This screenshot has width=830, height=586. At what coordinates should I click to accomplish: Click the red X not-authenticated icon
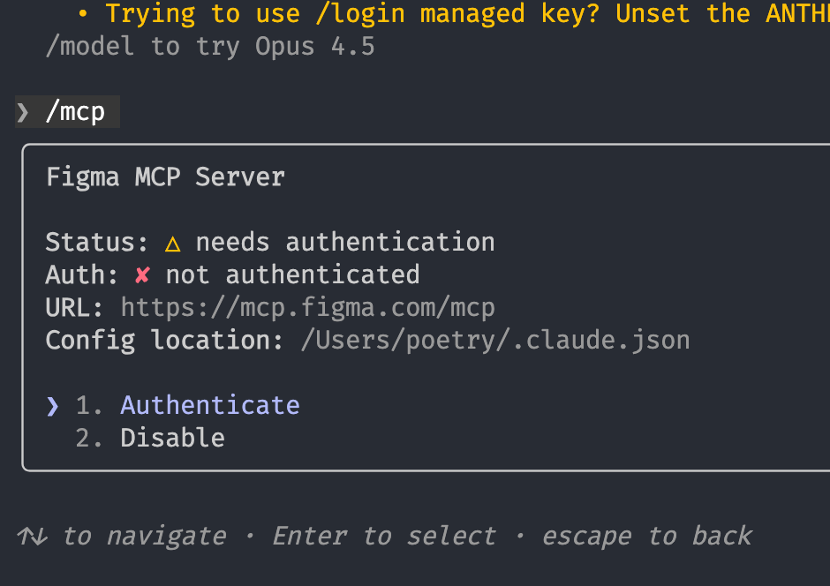[x=142, y=275]
